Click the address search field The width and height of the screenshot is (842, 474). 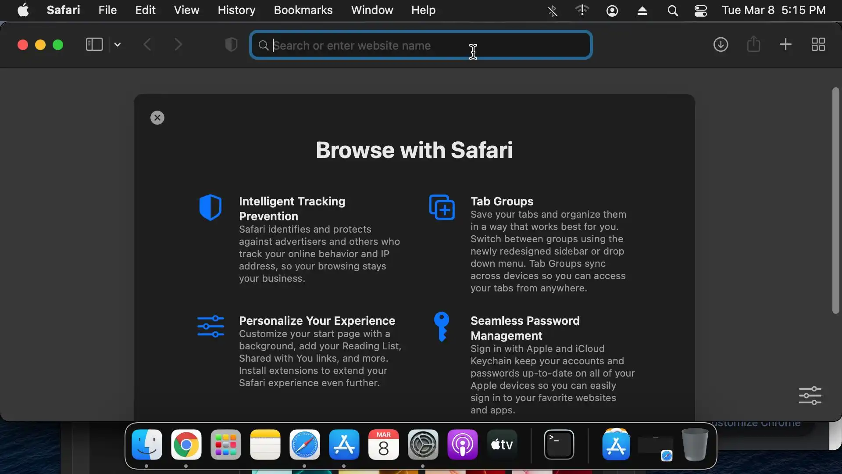click(x=421, y=45)
